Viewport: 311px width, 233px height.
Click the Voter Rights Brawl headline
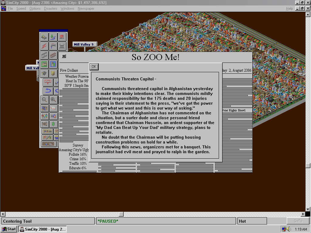click(x=234, y=110)
